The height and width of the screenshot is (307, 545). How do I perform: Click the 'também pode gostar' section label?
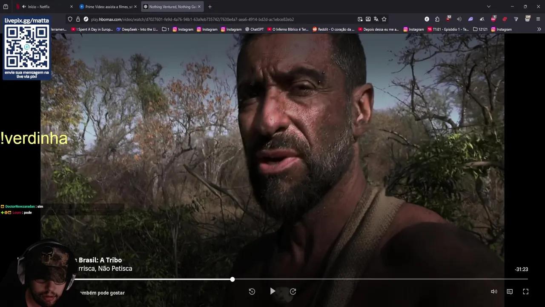tap(102, 293)
